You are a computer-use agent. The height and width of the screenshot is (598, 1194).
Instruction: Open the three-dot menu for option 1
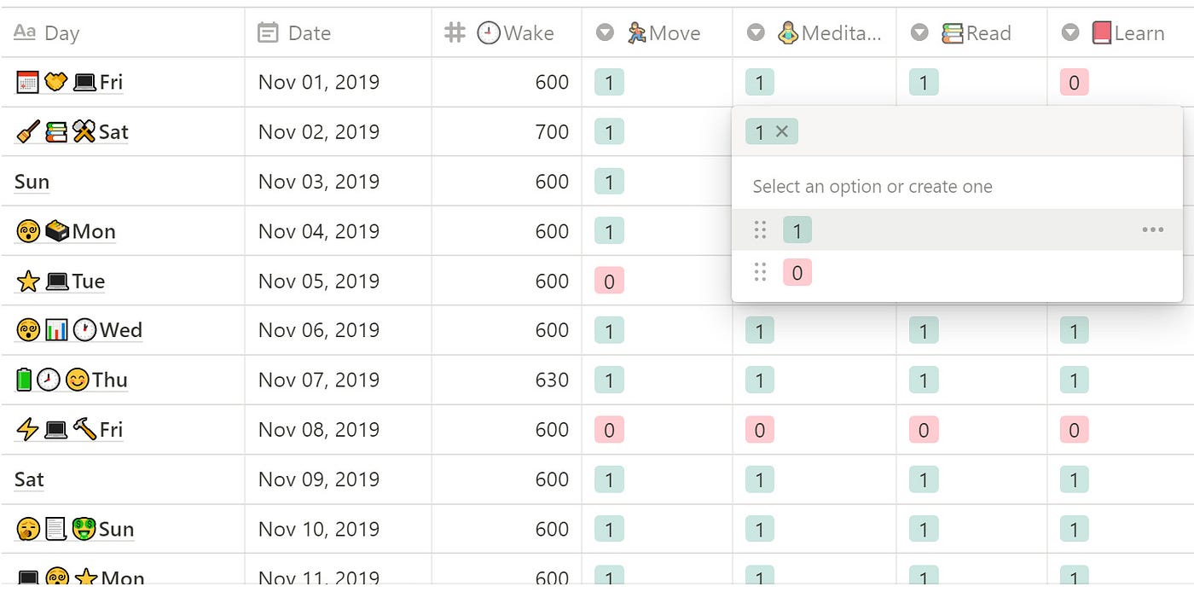[x=1152, y=229]
